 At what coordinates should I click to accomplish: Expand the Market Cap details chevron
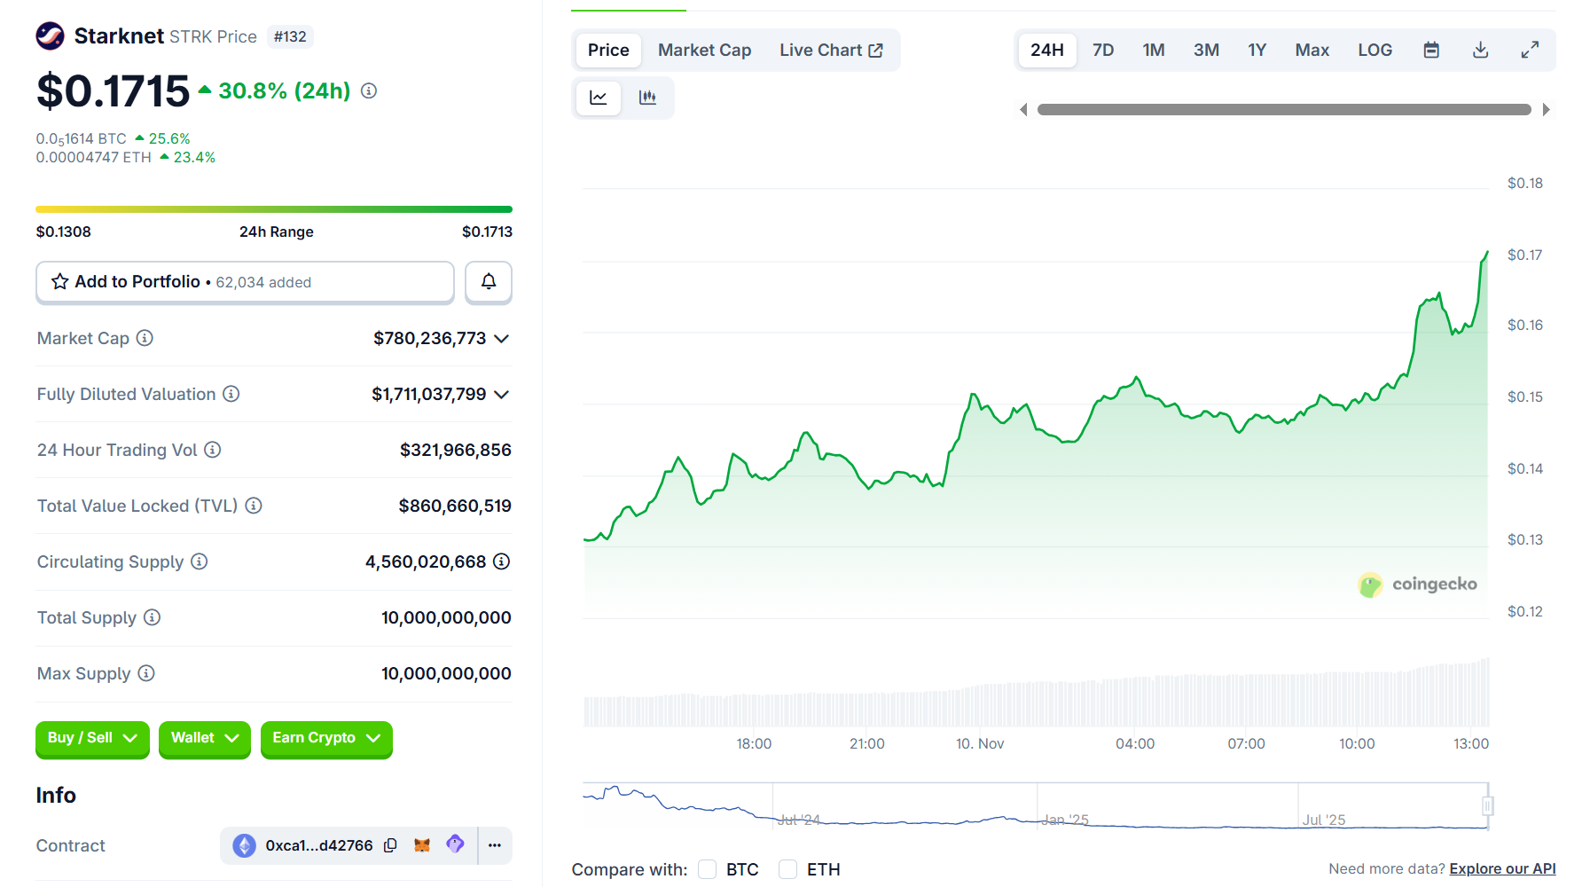pos(502,339)
